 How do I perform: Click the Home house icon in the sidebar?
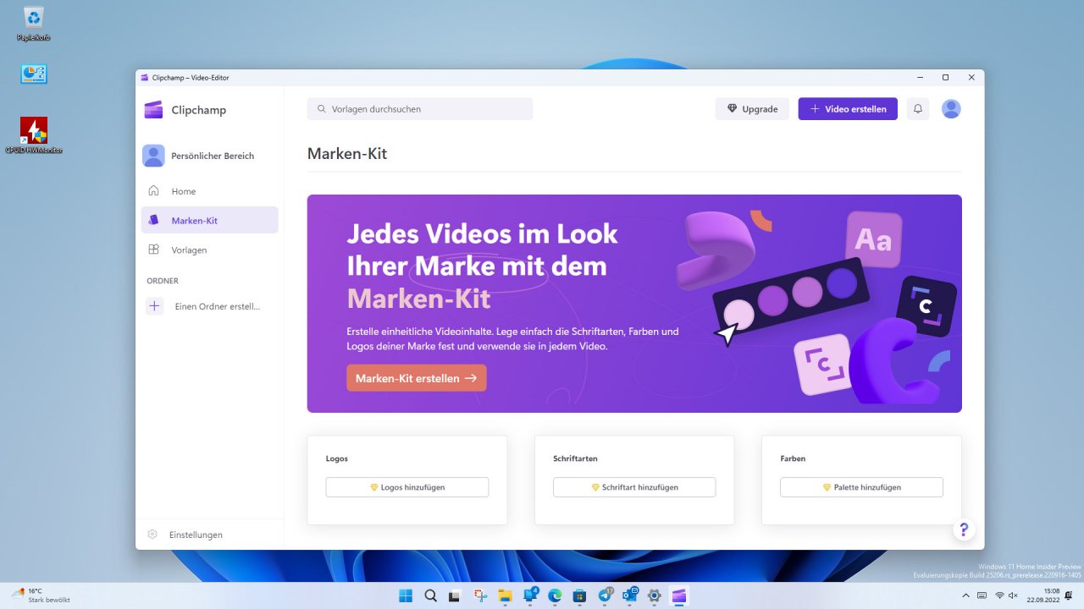(153, 190)
